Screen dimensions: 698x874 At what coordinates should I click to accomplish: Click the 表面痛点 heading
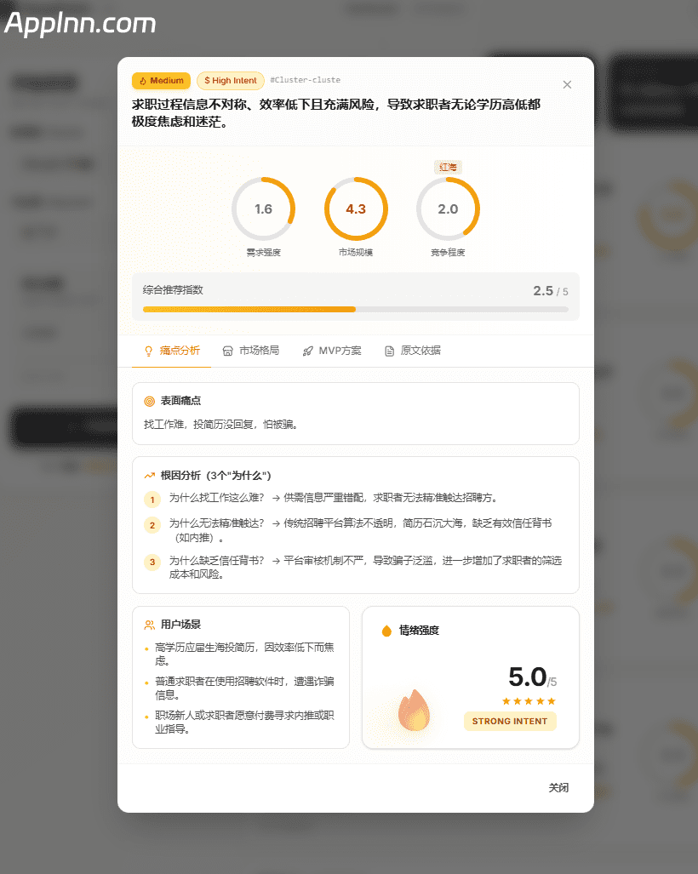click(x=180, y=401)
